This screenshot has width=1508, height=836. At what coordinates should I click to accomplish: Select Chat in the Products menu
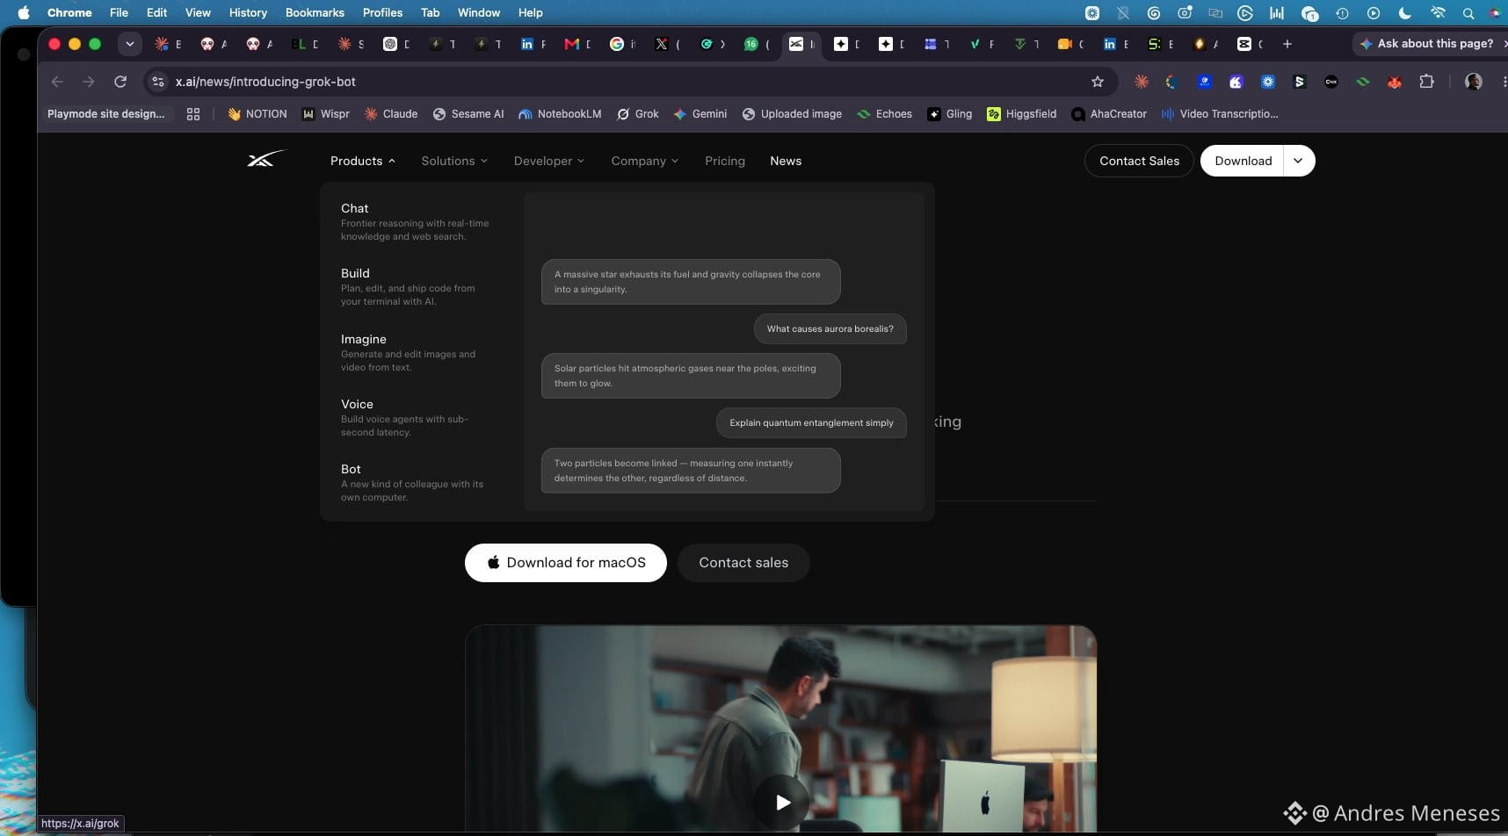416,221
